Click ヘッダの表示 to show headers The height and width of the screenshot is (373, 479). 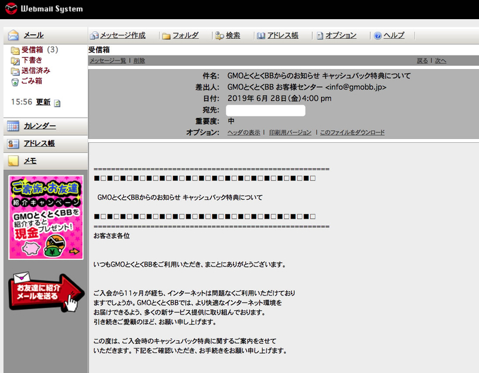point(244,132)
